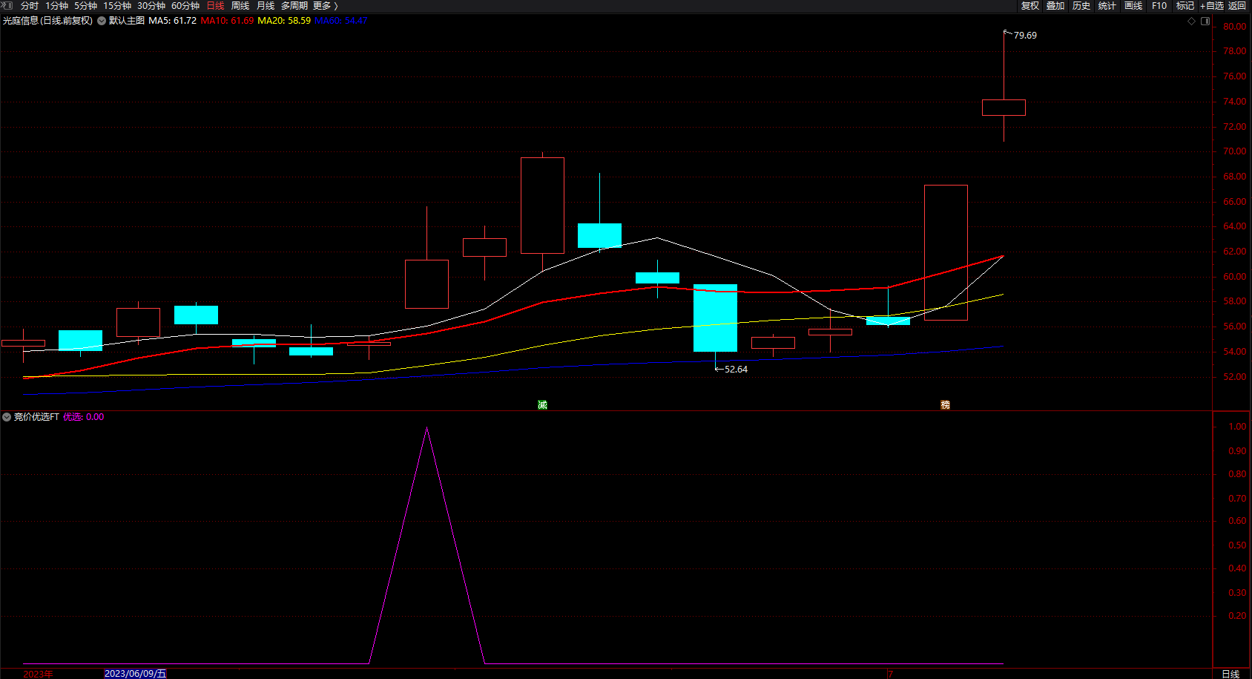Click the magenta indicator peak

coord(426,429)
